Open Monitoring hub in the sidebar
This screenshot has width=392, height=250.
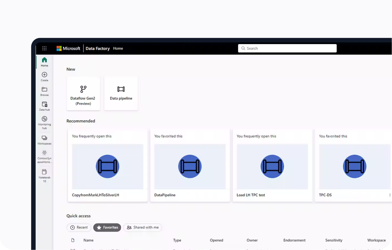point(45,122)
